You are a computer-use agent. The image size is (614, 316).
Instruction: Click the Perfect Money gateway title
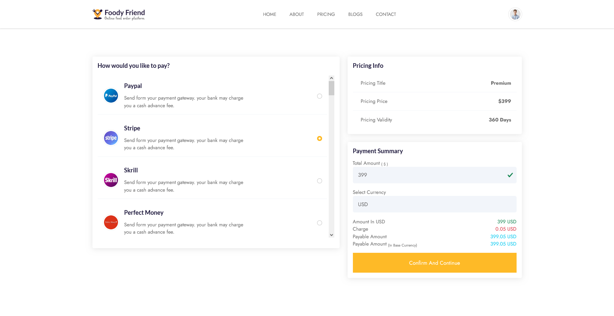(144, 212)
